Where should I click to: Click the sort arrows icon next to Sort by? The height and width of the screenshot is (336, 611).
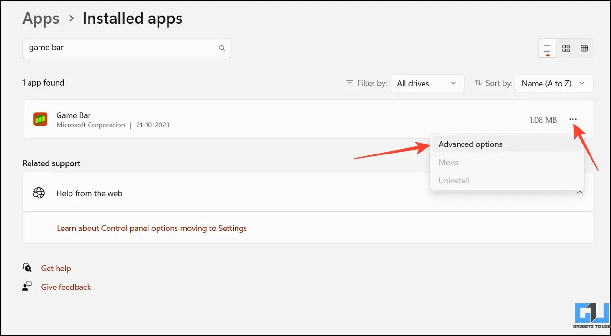478,83
